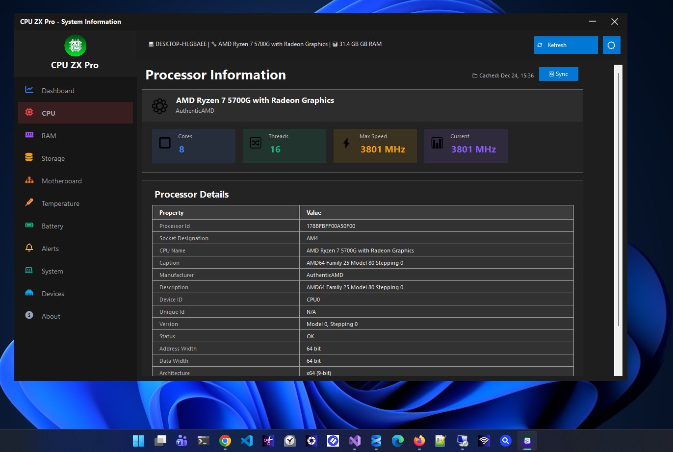Refresh the system information
673x452 pixels.
point(566,45)
